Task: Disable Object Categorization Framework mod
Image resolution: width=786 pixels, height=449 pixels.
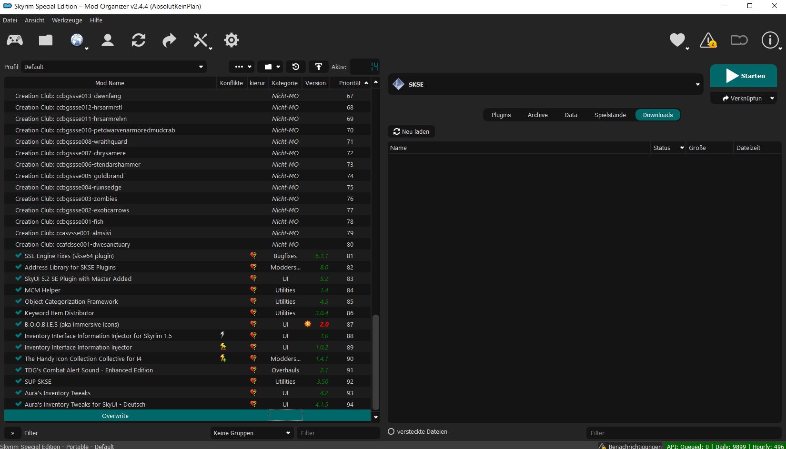Action: 19,301
